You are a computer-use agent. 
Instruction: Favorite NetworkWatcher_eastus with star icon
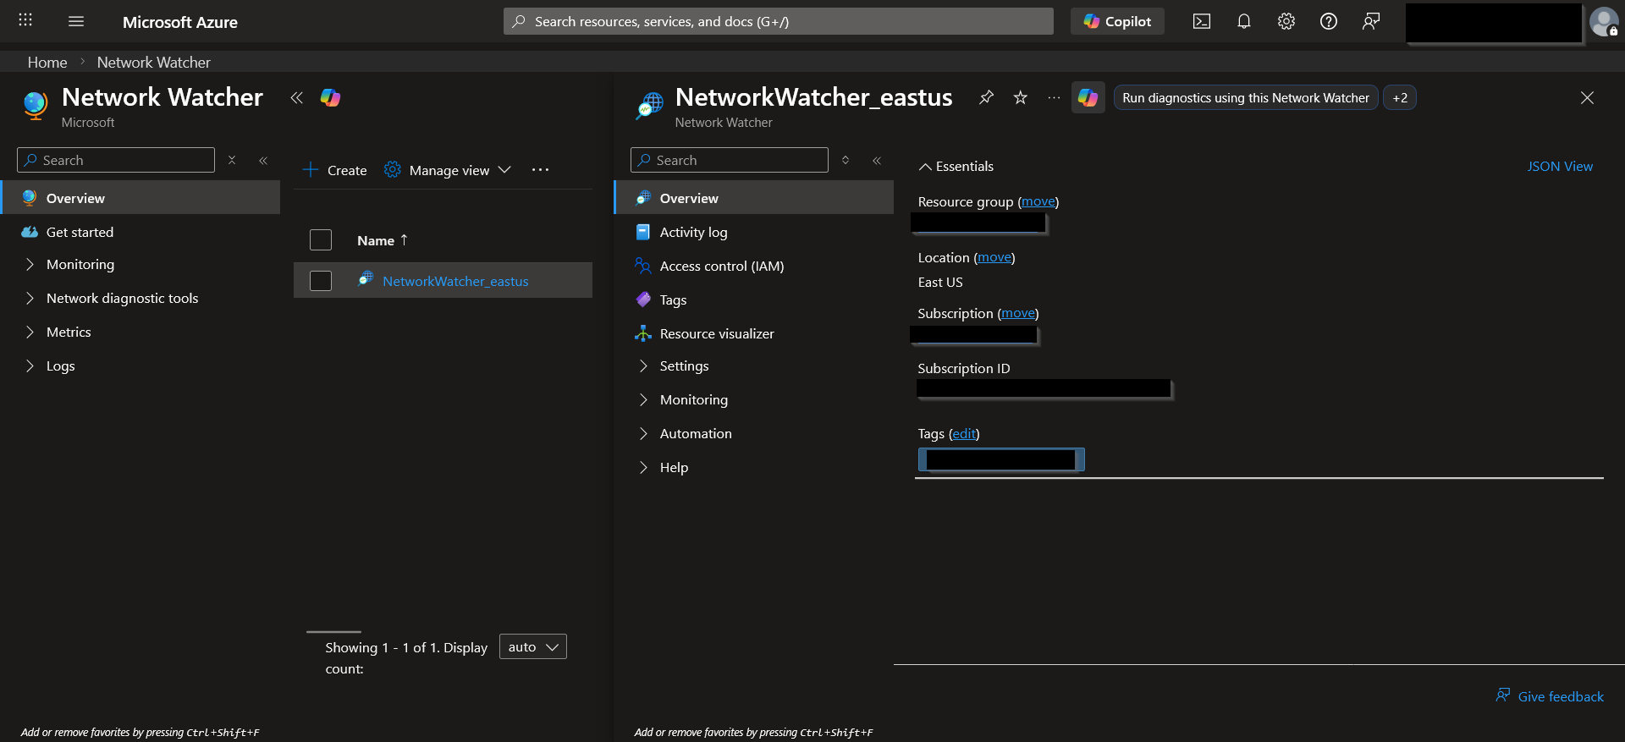click(1020, 97)
